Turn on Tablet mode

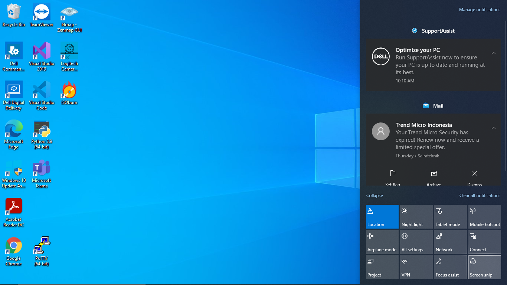[x=451, y=217]
